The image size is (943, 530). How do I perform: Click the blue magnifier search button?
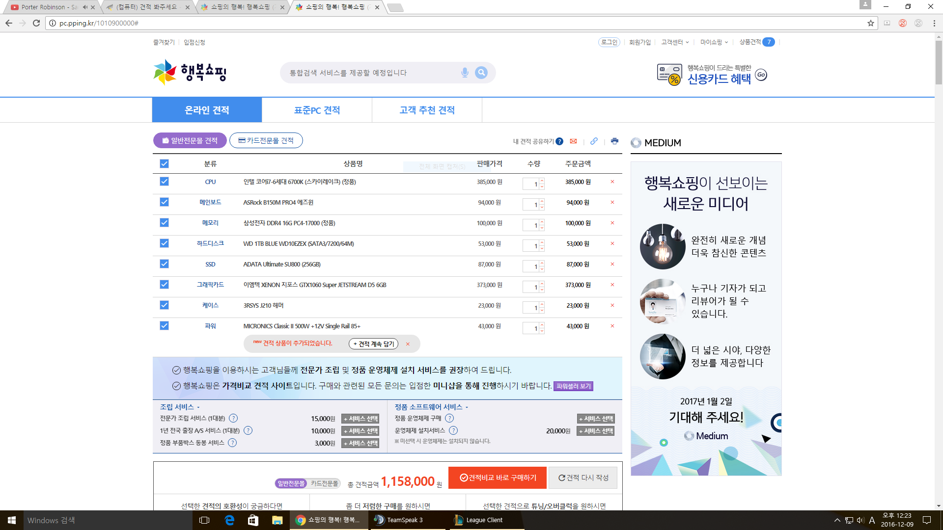pos(481,73)
